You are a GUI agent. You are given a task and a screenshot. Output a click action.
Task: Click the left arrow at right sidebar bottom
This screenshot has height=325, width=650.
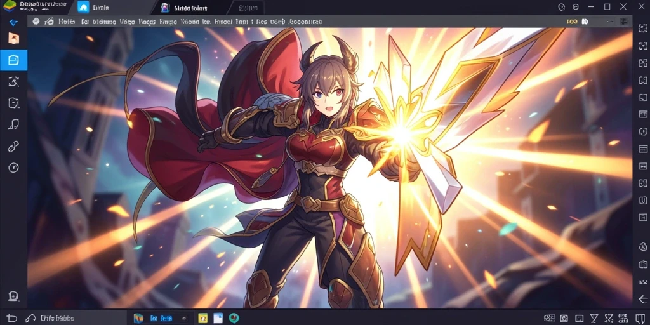(x=643, y=300)
